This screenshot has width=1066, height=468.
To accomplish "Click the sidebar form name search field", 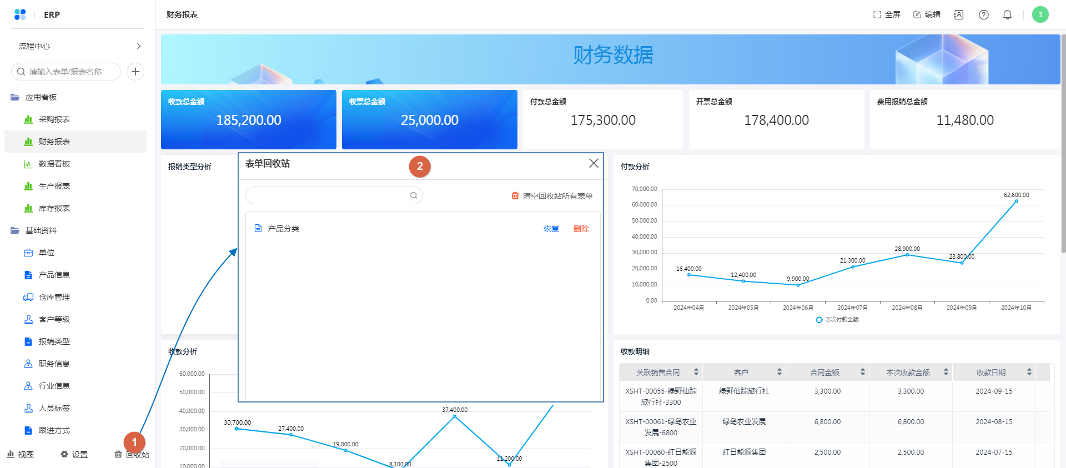I will (69, 72).
